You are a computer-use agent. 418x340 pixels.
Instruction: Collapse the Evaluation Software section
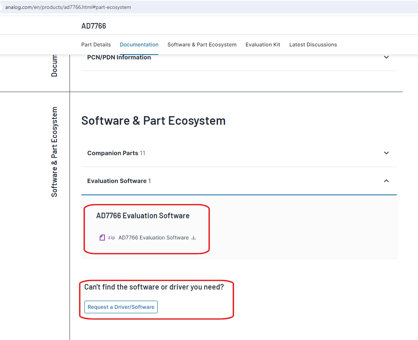pyautogui.click(x=386, y=181)
